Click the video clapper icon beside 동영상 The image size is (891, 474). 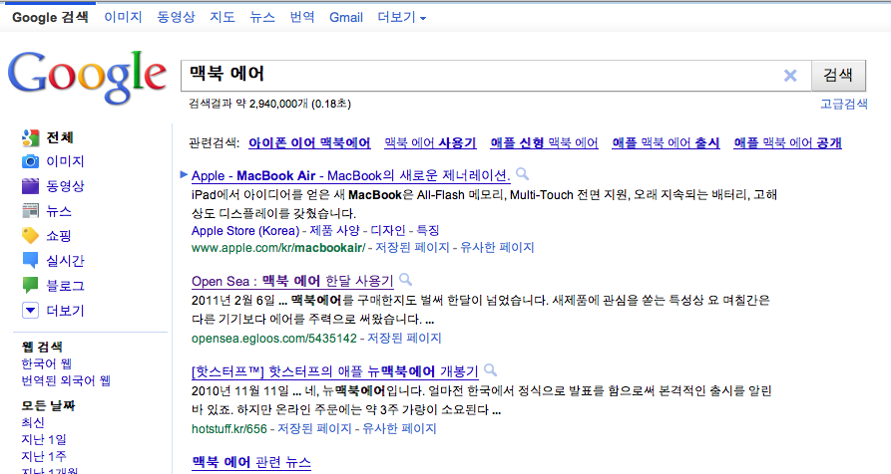[30, 186]
